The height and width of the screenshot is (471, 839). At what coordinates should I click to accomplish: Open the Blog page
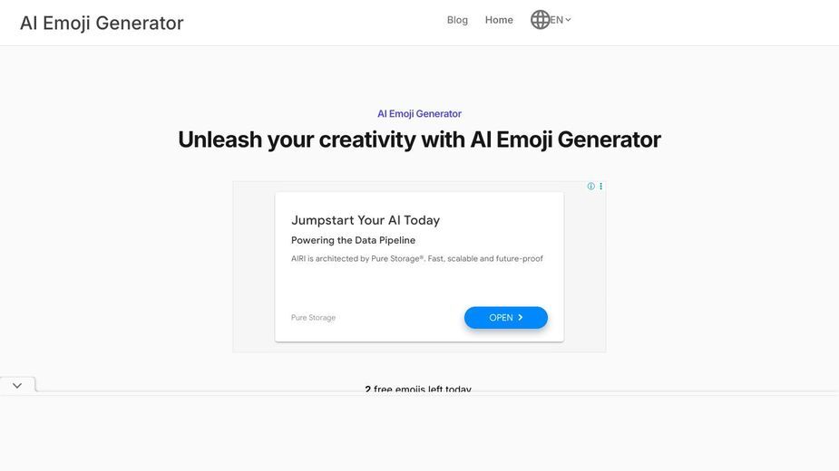457,20
